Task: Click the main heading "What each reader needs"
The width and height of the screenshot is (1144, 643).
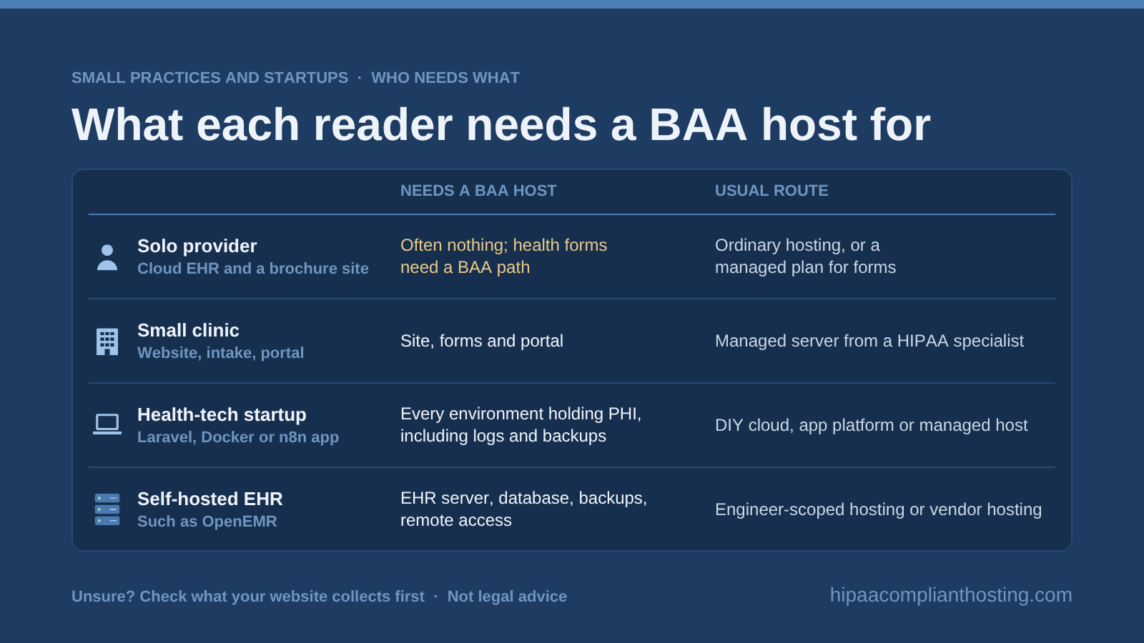Action: [501, 124]
